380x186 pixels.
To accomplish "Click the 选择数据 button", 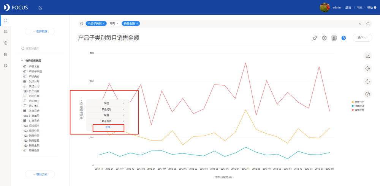I will (40, 31).
